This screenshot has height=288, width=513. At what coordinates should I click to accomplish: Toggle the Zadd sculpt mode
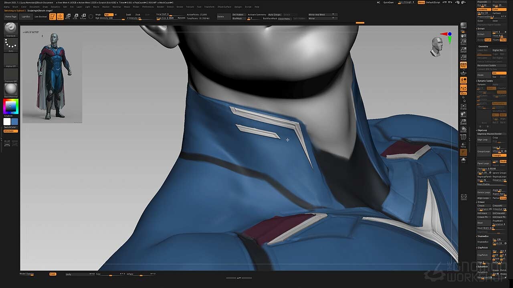128,14
